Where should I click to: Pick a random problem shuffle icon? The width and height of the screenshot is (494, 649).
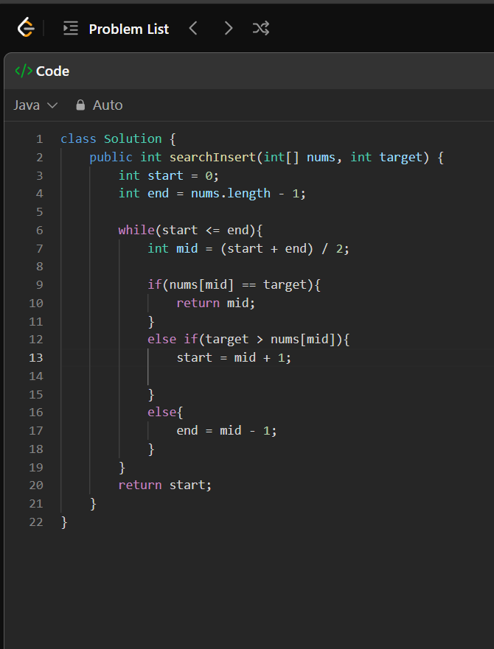261,28
